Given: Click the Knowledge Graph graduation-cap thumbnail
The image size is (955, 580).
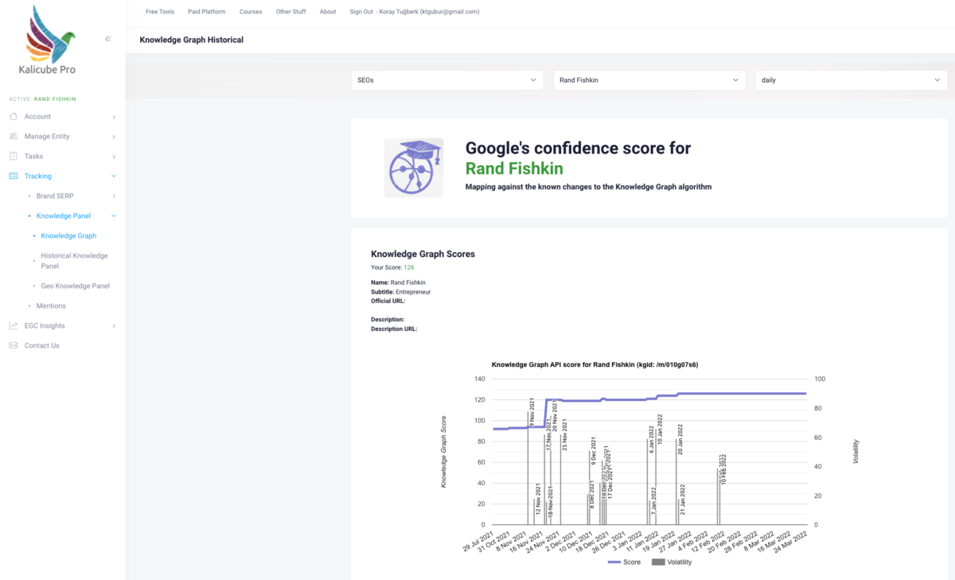Looking at the screenshot, I should tap(414, 168).
